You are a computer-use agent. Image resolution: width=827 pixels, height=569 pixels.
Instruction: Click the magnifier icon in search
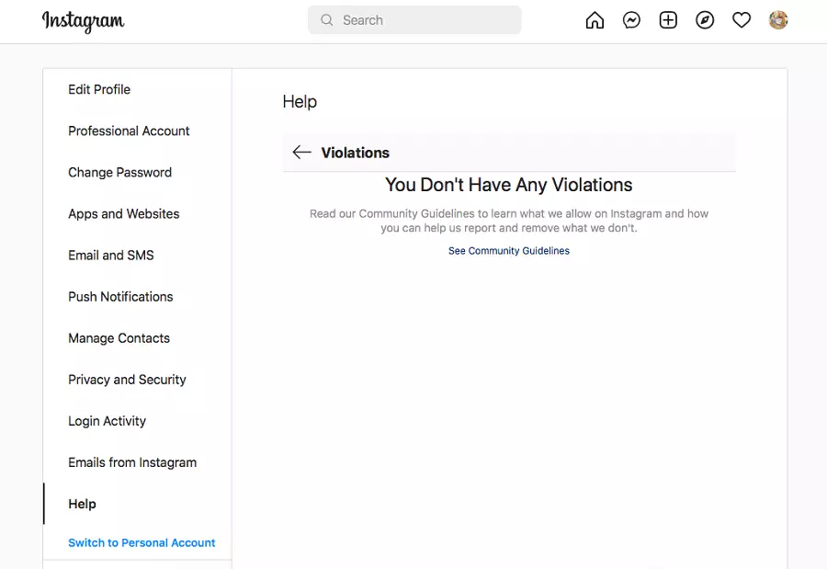click(327, 20)
